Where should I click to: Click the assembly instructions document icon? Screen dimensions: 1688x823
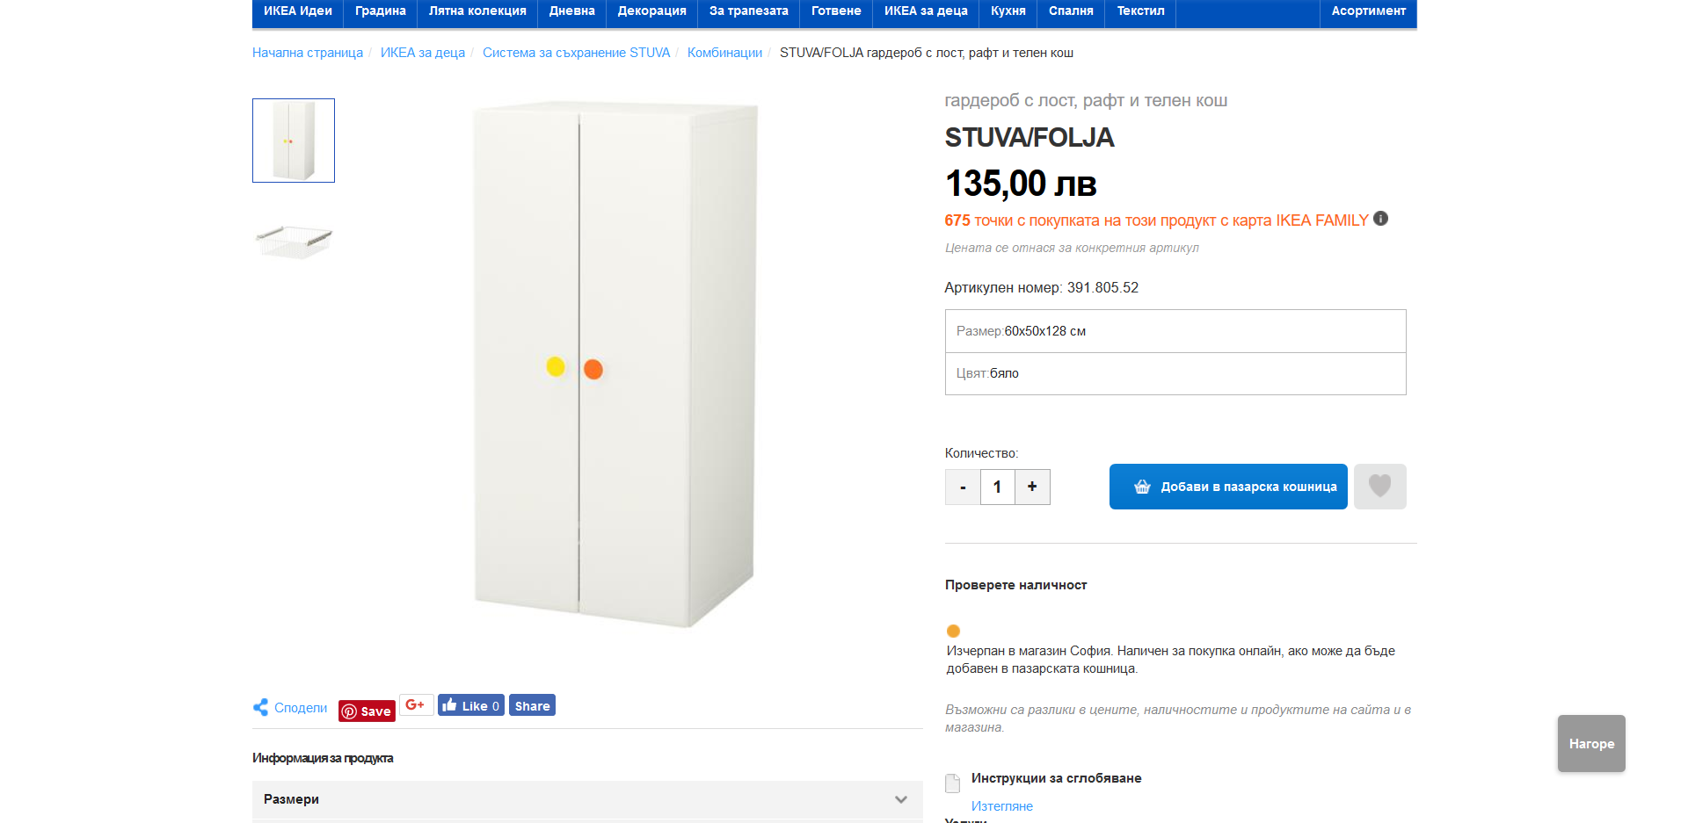coord(952,783)
